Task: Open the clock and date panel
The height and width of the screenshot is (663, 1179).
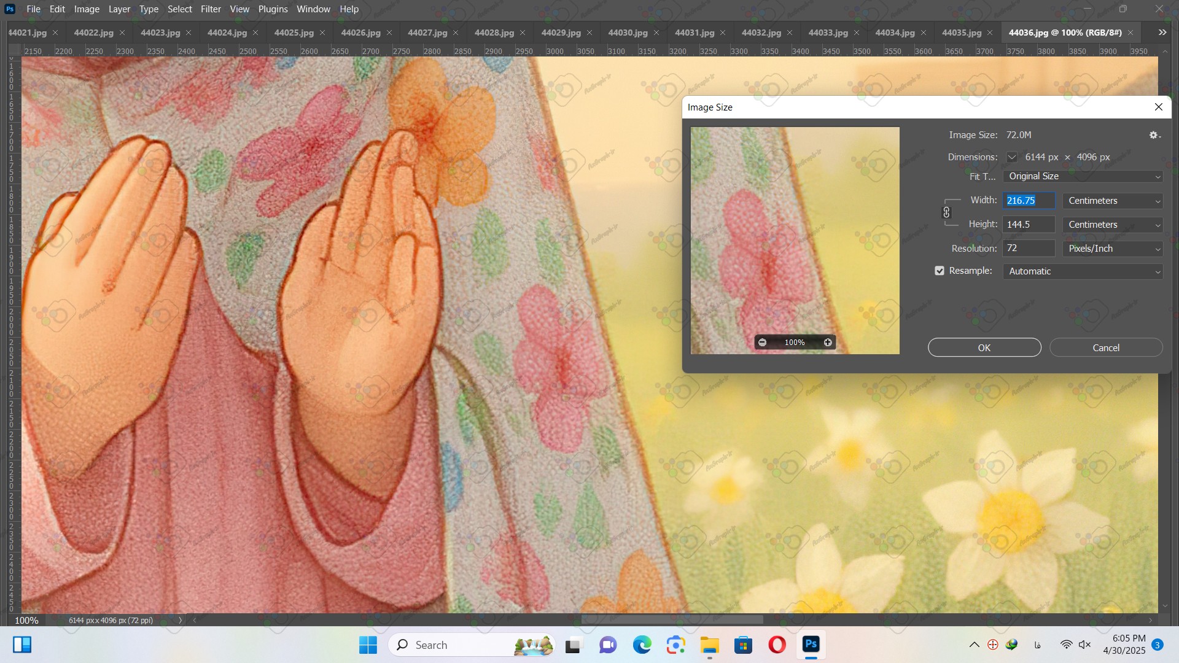Action: (x=1124, y=645)
